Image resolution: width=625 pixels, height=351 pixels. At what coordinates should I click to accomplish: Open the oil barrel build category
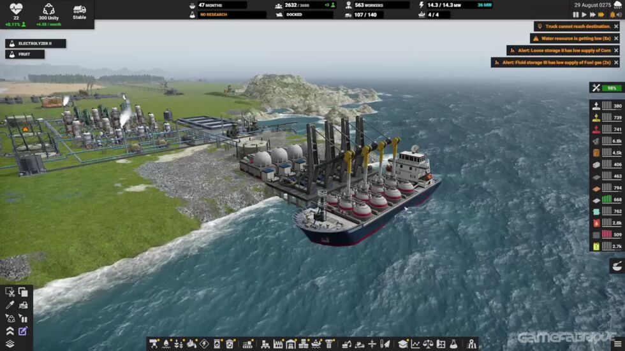coord(217,344)
